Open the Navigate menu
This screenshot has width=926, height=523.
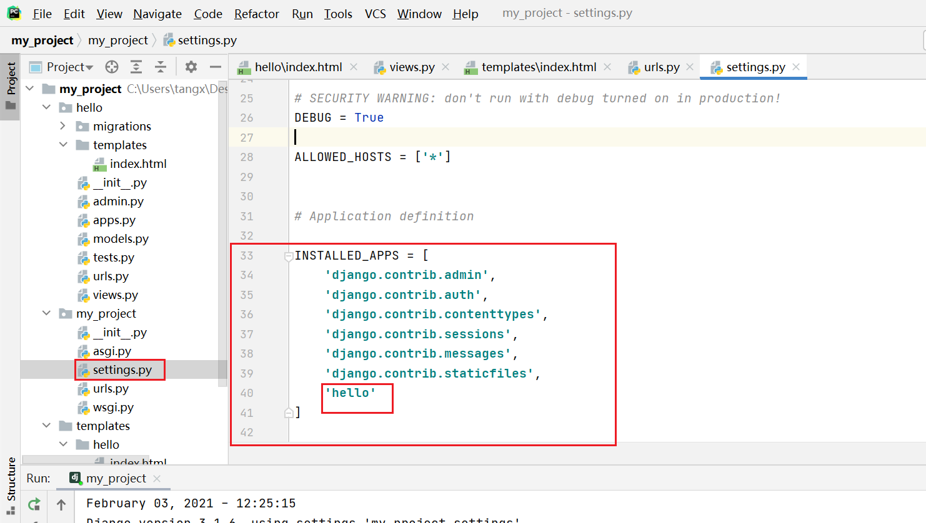click(x=157, y=14)
